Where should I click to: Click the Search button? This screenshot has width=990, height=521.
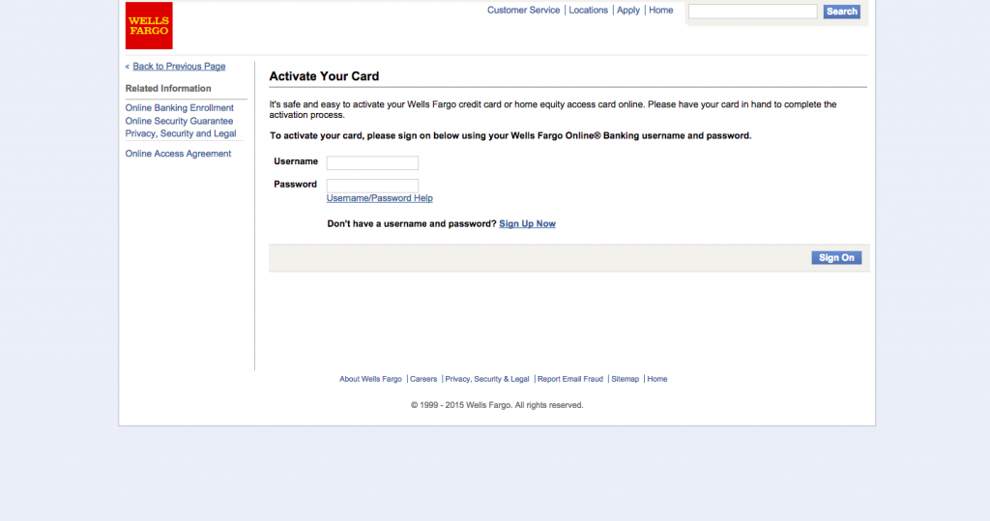pos(842,12)
